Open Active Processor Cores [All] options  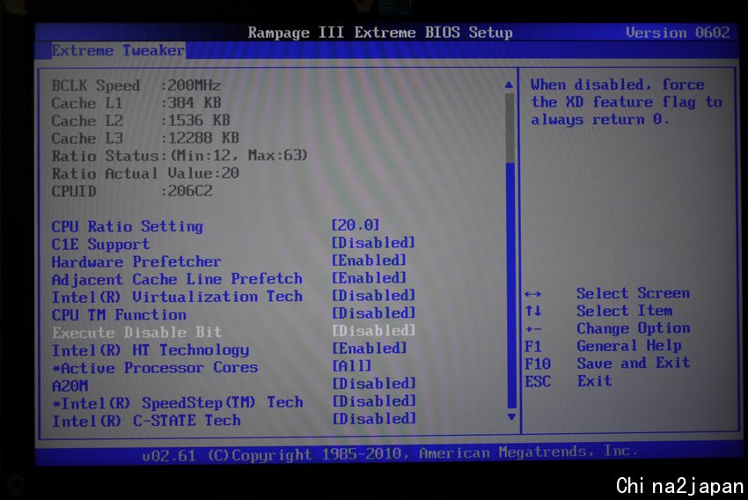(351, 365)
